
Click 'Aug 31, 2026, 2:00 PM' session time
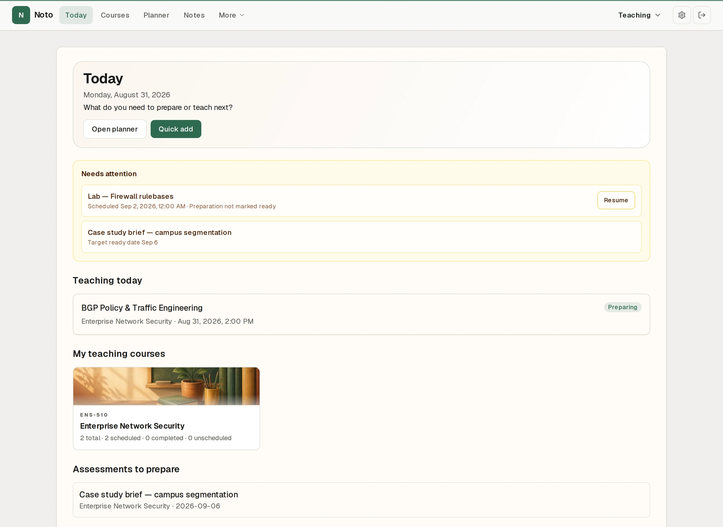(x=216, y=321)
